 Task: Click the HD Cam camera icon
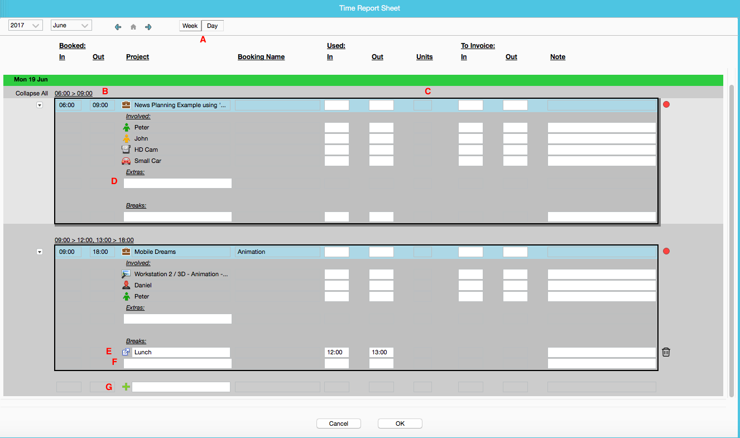[x=127, y=149]
